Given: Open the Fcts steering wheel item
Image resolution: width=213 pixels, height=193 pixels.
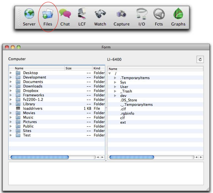Looking at the screenshot, I should (x=159, y=17).
